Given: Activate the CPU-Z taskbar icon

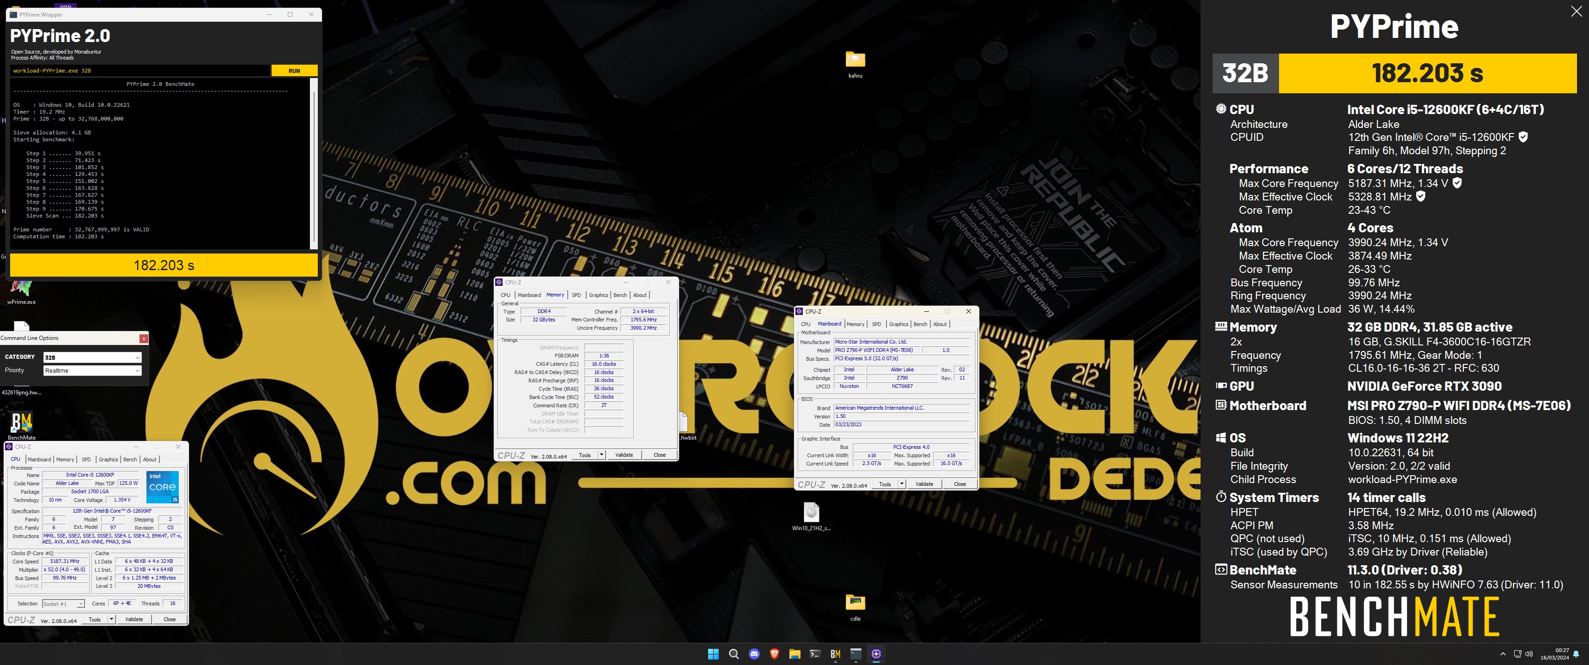Looking at the screenshot, I should (x=876, y=654).
